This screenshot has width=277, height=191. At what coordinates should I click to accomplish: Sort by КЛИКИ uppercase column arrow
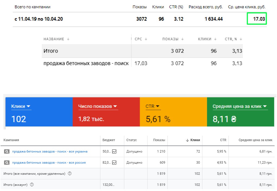click(215, 39)
